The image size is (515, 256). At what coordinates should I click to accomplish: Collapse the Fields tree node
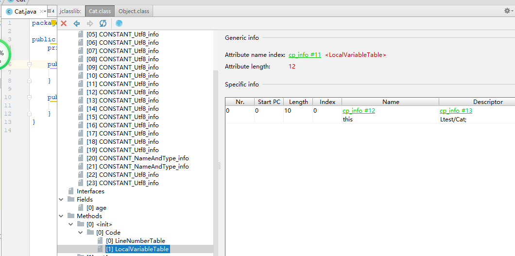(61, 199)
